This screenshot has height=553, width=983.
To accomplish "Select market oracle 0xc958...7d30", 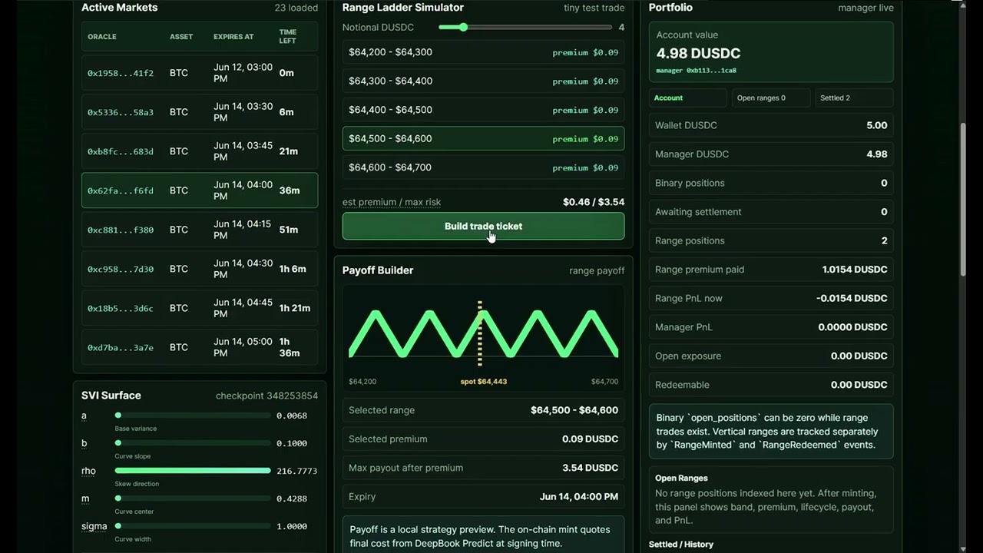I will tap(200, 269).
